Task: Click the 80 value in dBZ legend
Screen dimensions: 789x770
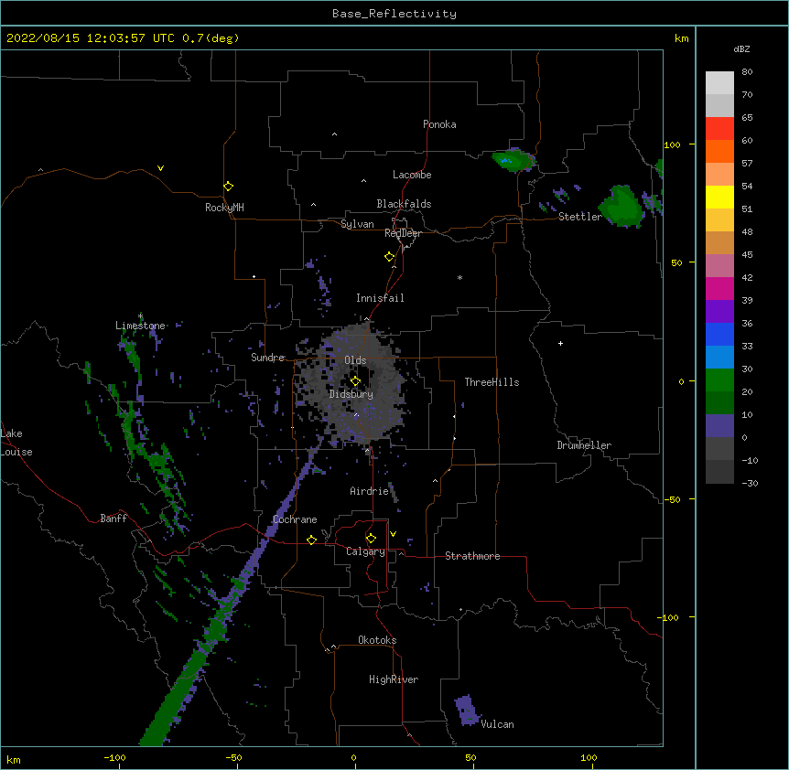Action: tap(747, 72)
